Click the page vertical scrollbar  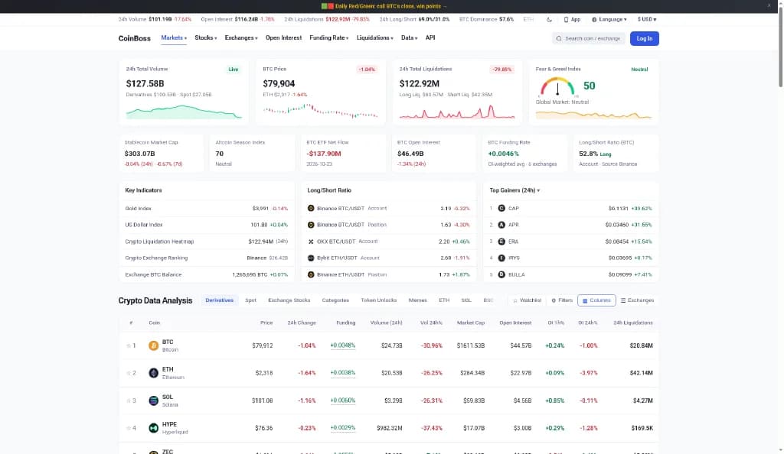pos(780,47)
